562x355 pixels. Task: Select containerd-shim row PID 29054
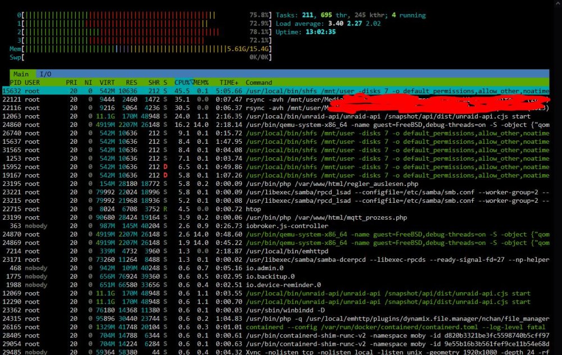pos(275,344)
